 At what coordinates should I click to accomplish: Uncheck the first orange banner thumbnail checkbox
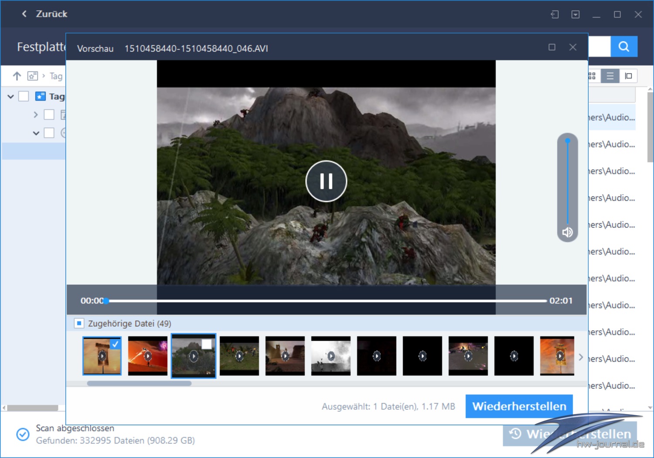(x=115, y=344)
